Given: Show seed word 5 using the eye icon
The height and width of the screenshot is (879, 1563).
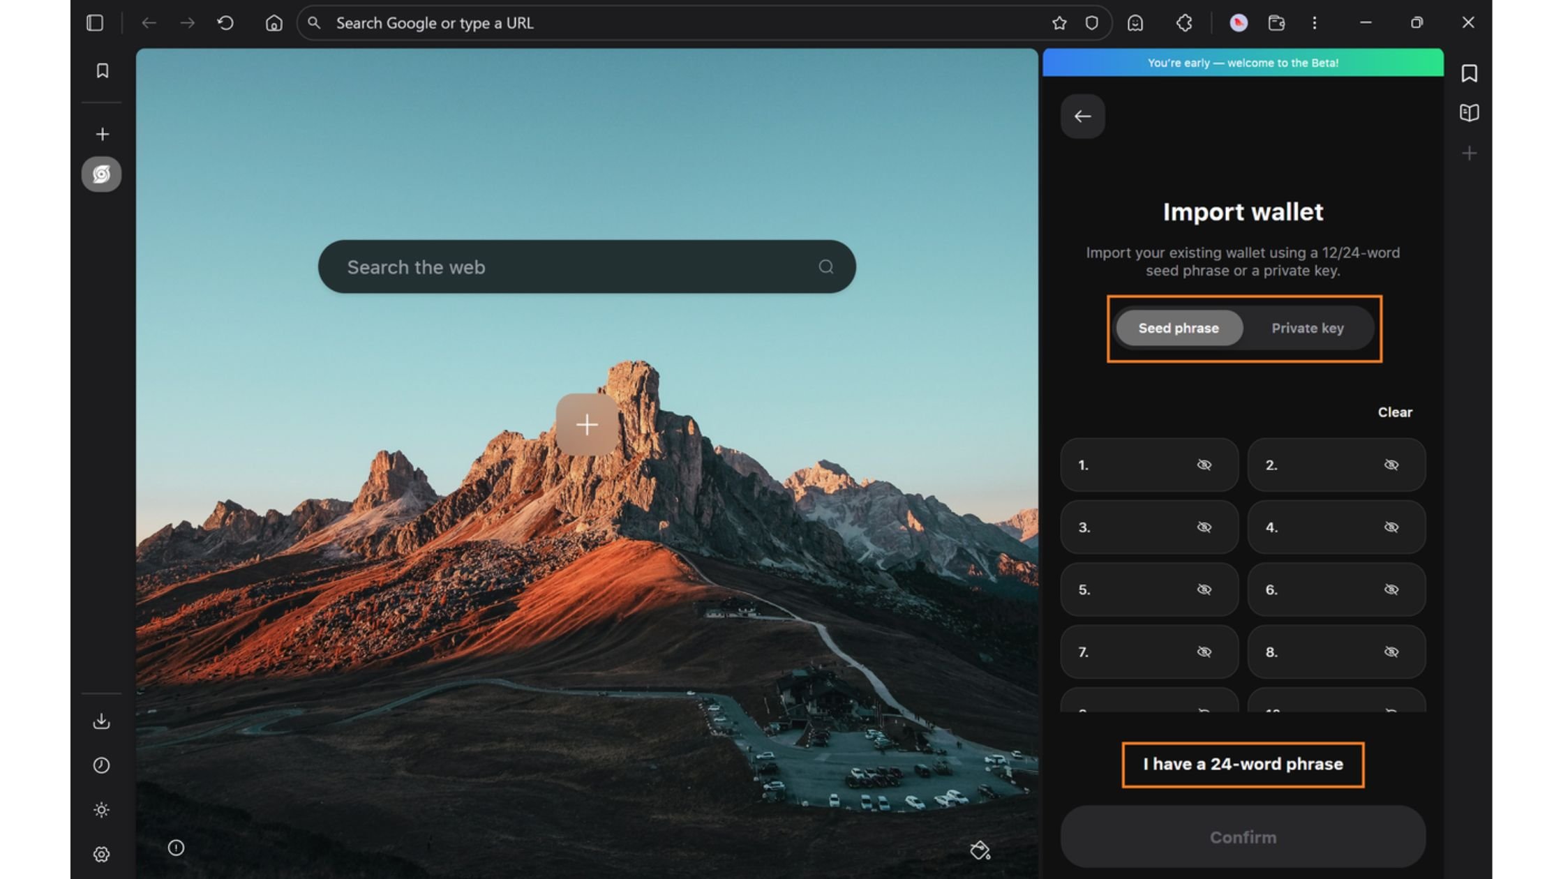Looking at the screenshot, I should point(1204,589).
